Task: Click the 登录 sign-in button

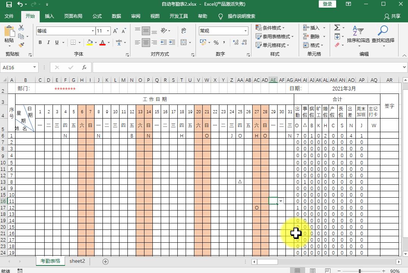Action: point(327,4)
